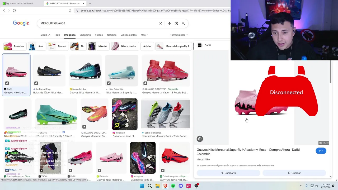The height and width of the screenshot is (190, 338).
Task: Open OBS Studio from taskbar
Action: tap(196, 186)
